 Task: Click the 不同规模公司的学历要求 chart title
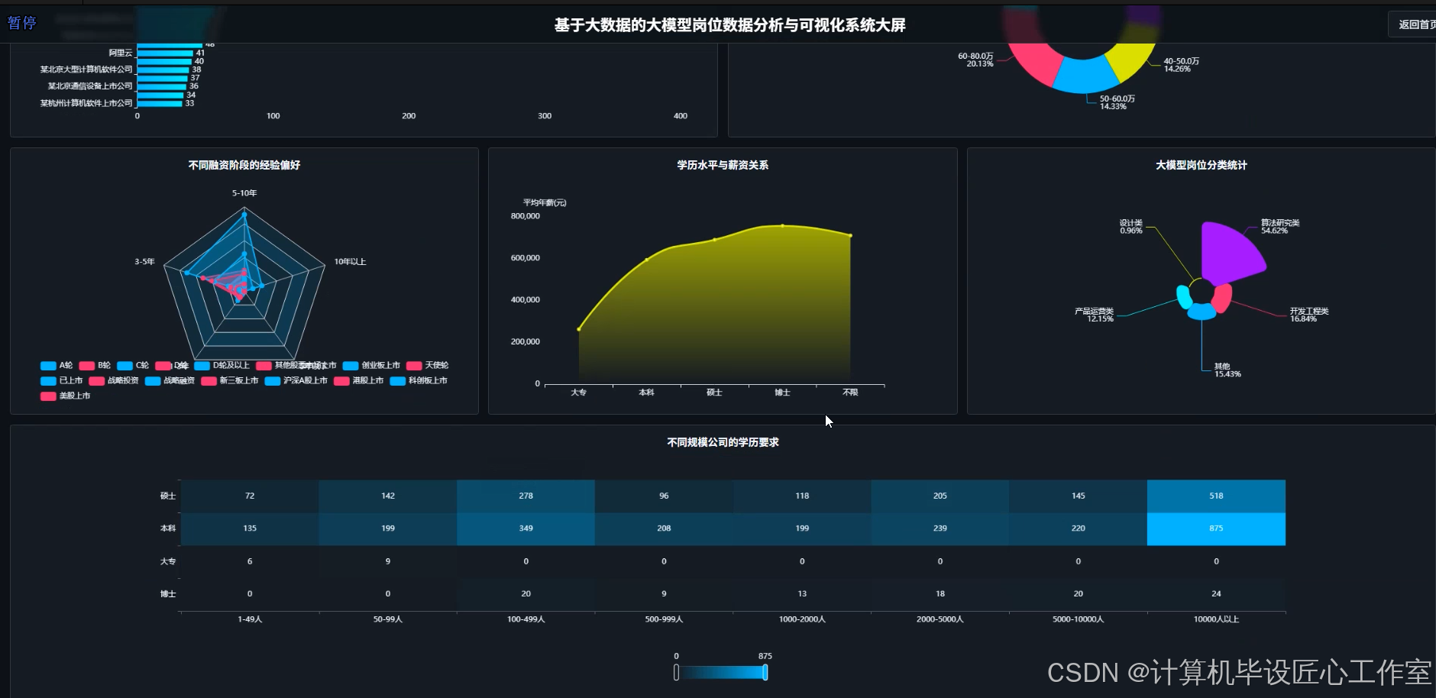point(723,442)
